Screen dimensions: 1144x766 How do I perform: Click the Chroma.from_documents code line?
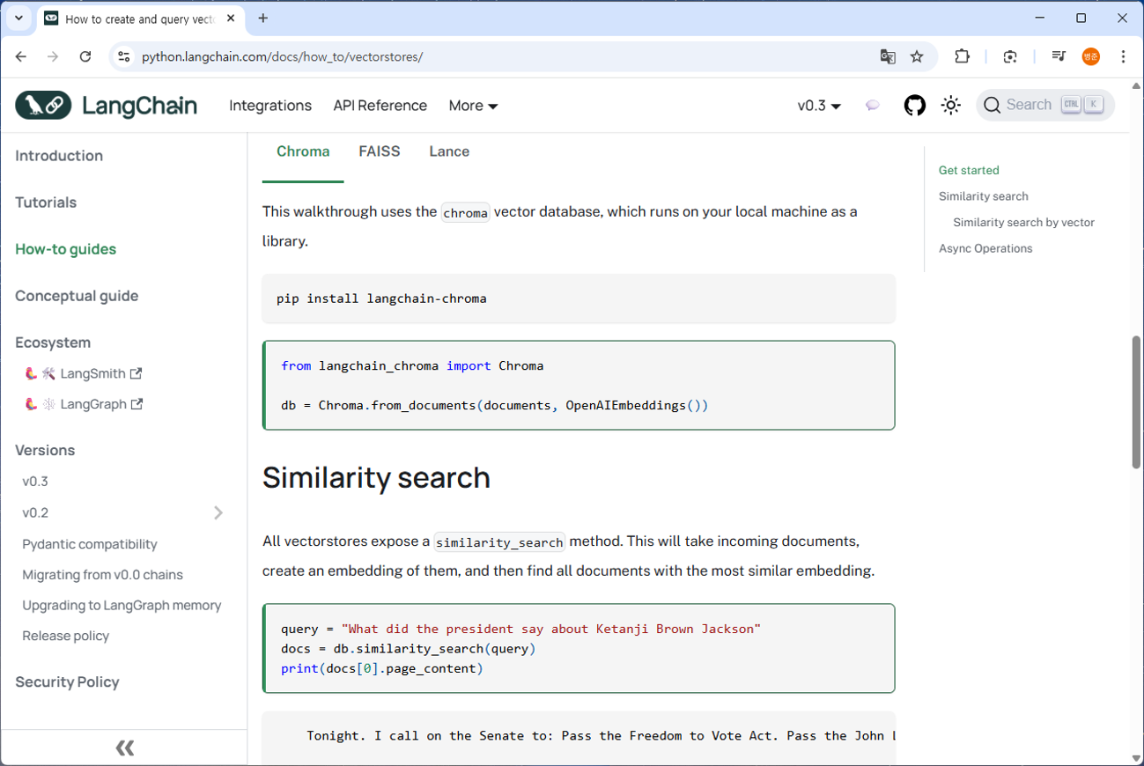[x=495, y=405]
